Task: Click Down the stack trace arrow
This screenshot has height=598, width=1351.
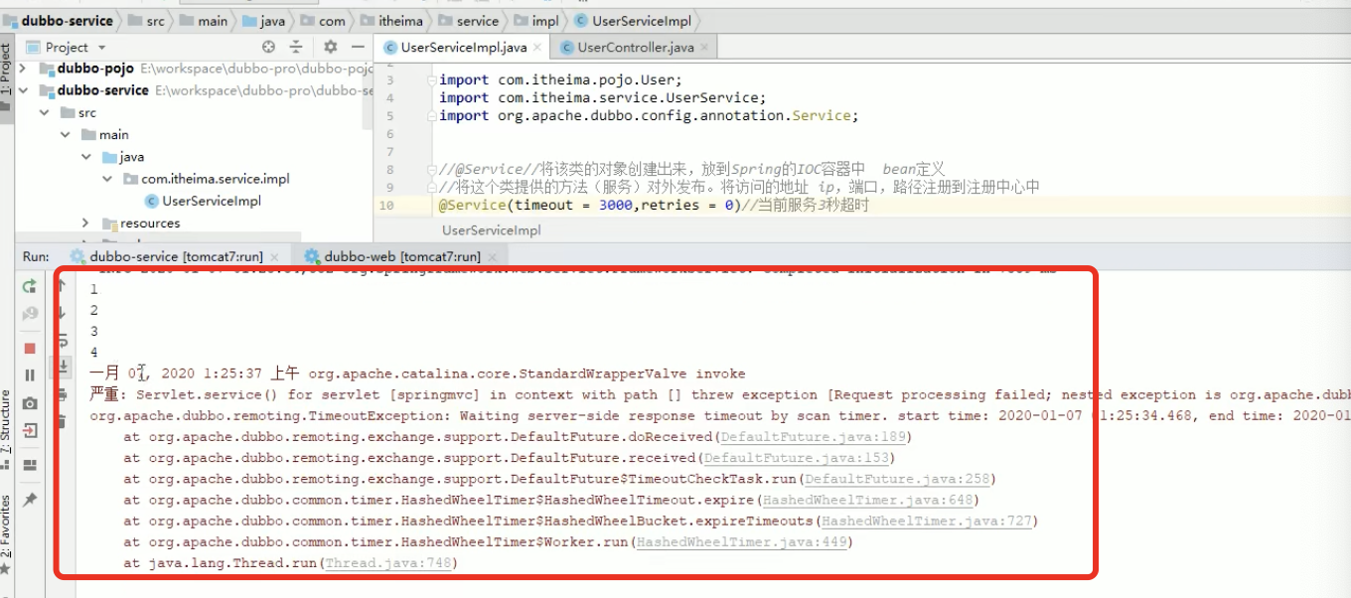Action: pyautogui.click(x=62, y=314)
